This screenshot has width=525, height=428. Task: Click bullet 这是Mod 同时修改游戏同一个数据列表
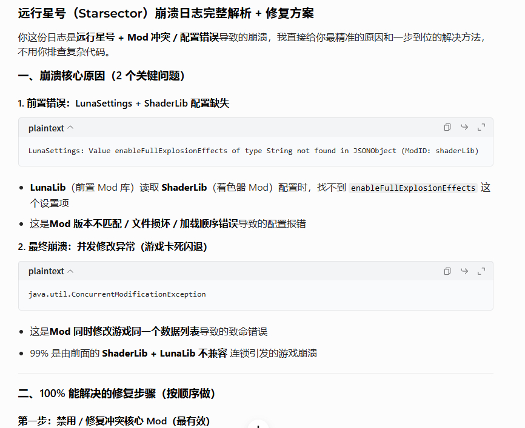pyautogui.click(x=149, y=332)
